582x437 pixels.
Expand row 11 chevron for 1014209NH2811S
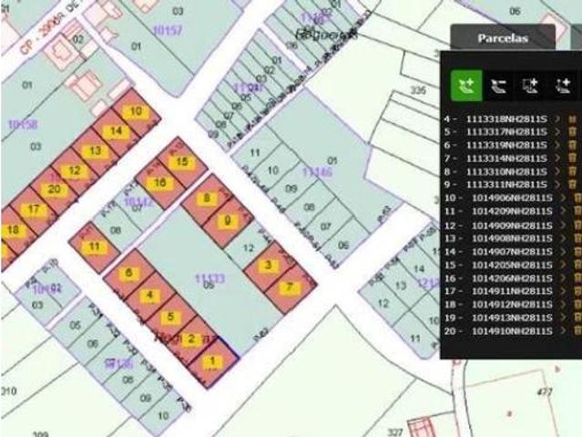pos(563,211)
